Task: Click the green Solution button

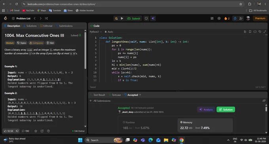Action: (x=226, y=110)
